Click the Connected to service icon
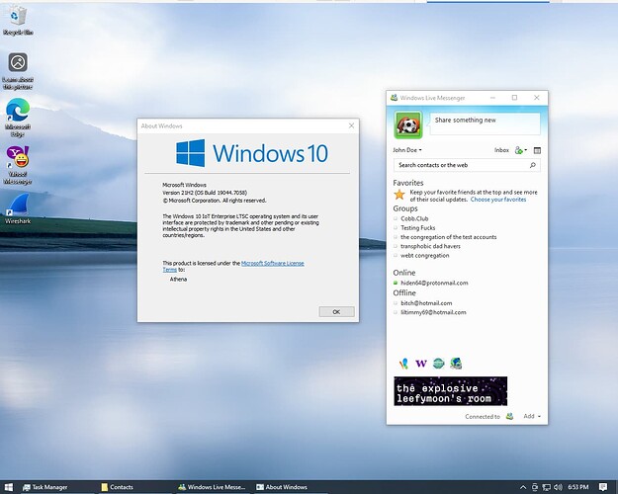This screenshot has width=618, height=494. (509, 416)
